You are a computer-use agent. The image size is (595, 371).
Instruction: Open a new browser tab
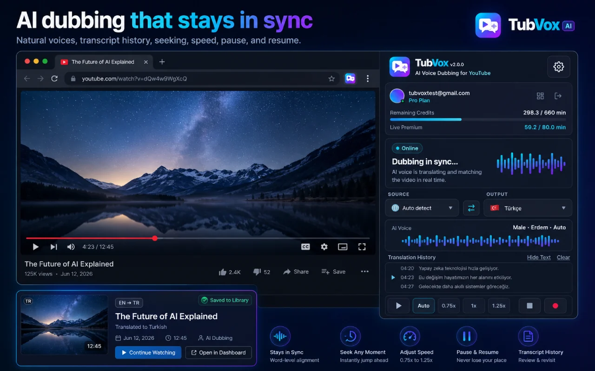pos(162,62)
